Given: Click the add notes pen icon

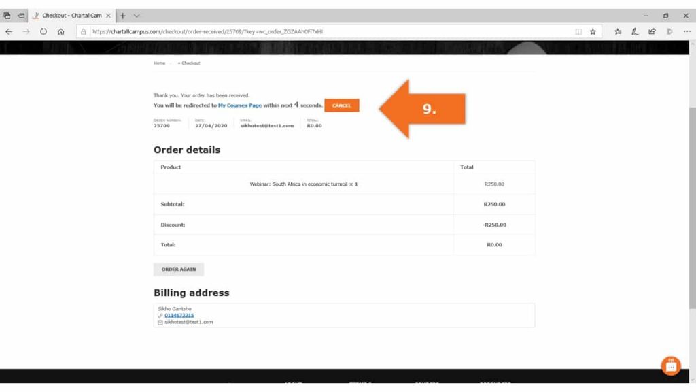Looking at the screenshot, I should [635, 31].
